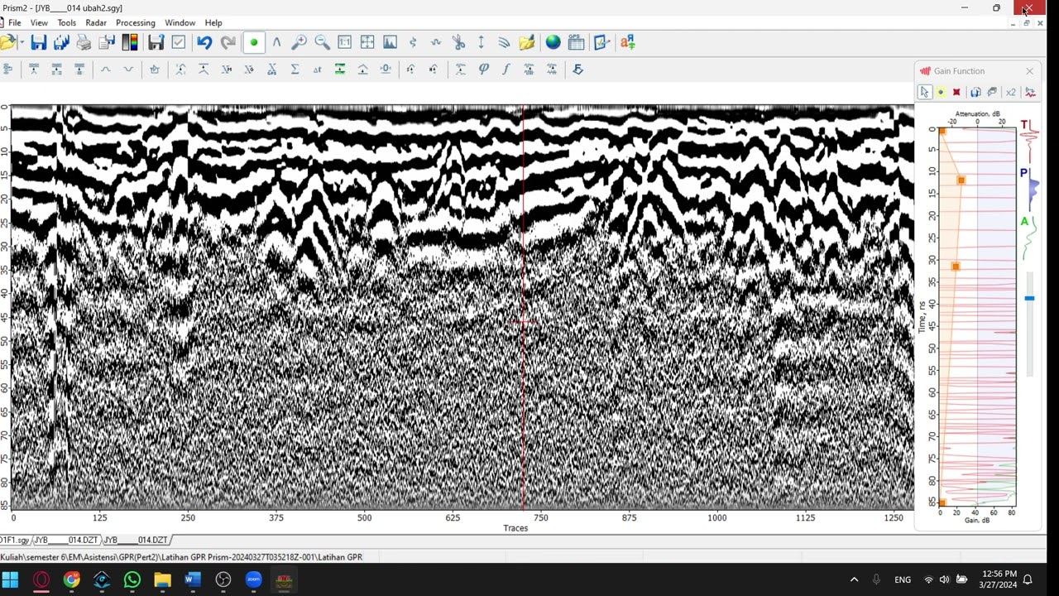Screen dimensions: 1059x596
Task: Close the Gain Function panel
Action: click(x=1029, y=71)
